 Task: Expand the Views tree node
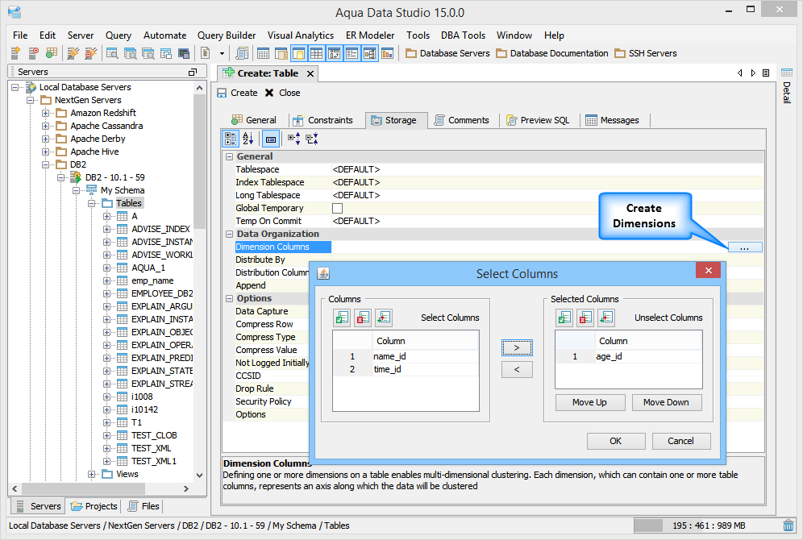tap(93, 474)
